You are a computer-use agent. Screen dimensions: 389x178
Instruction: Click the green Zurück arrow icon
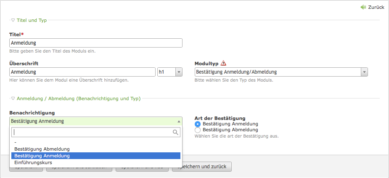[363, 7]
